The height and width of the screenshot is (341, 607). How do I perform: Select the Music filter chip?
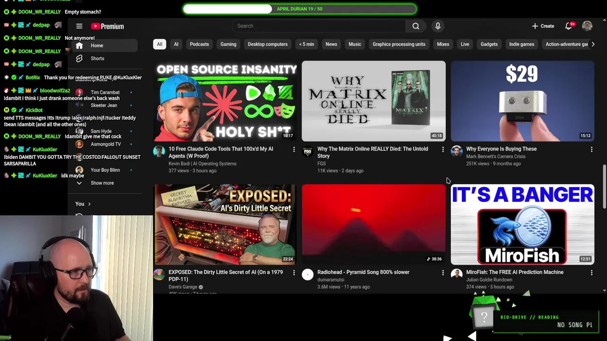355,44
